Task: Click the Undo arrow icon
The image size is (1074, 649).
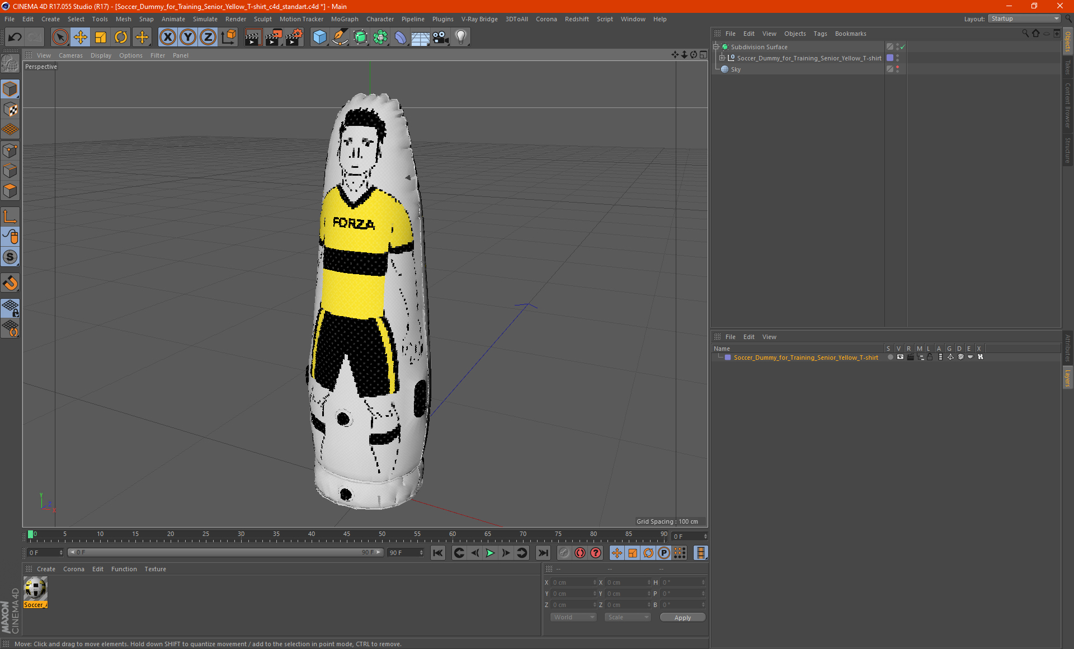Action: point(15,37)
